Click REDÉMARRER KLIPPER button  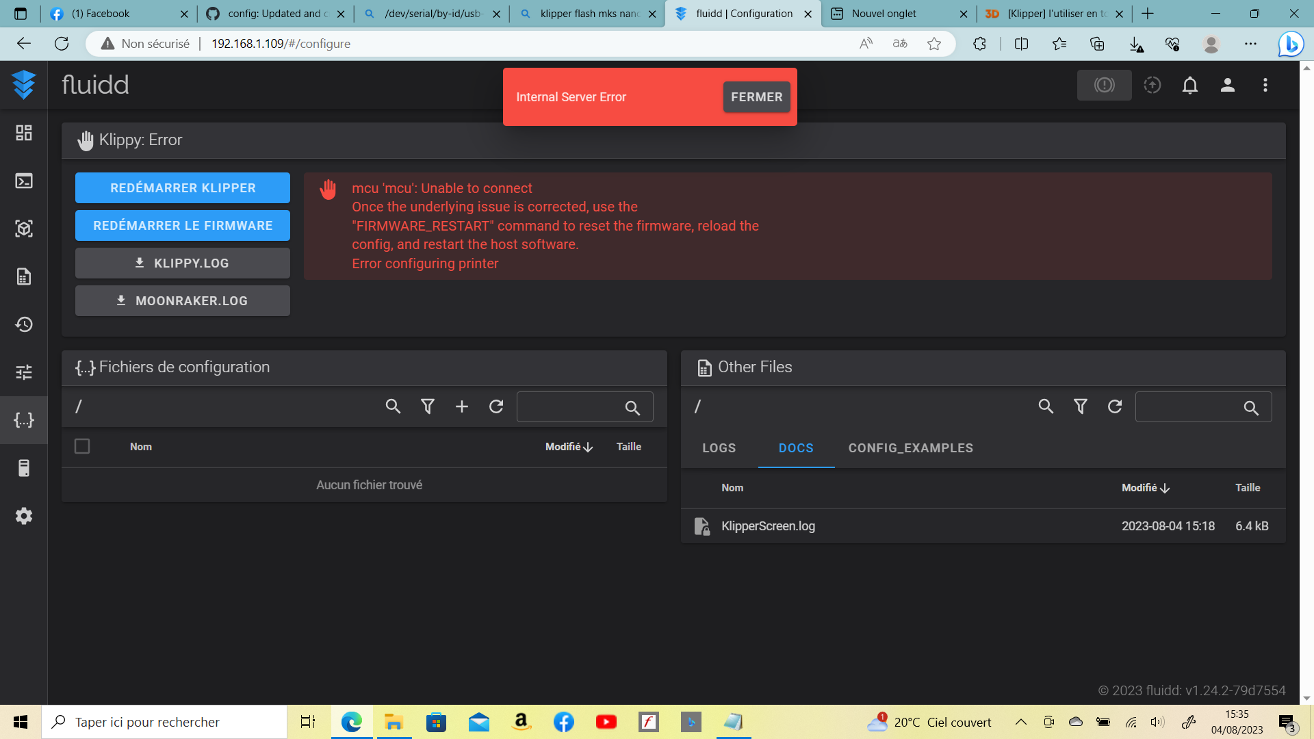pyautogui.click(x=183, y=187)
